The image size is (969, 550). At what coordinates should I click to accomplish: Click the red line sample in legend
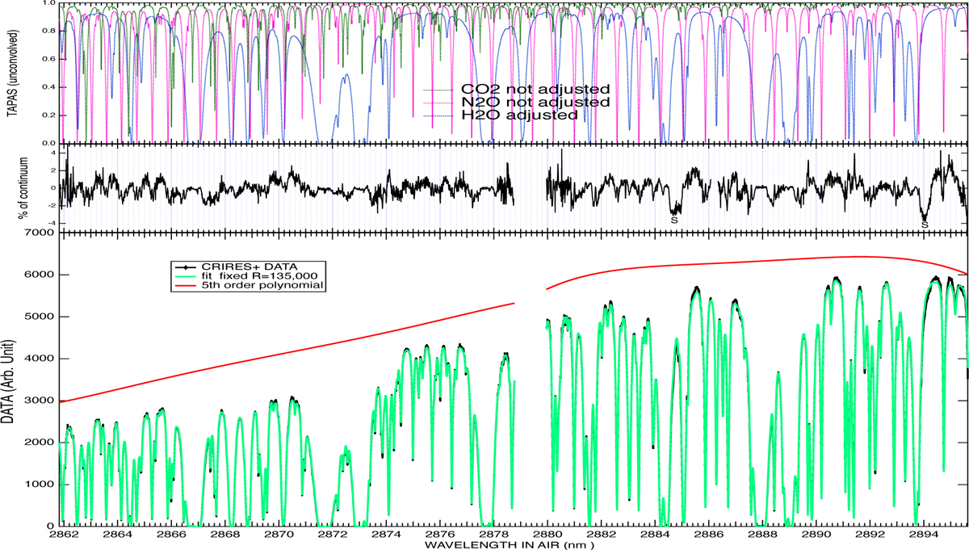click(x=186, y=286)
